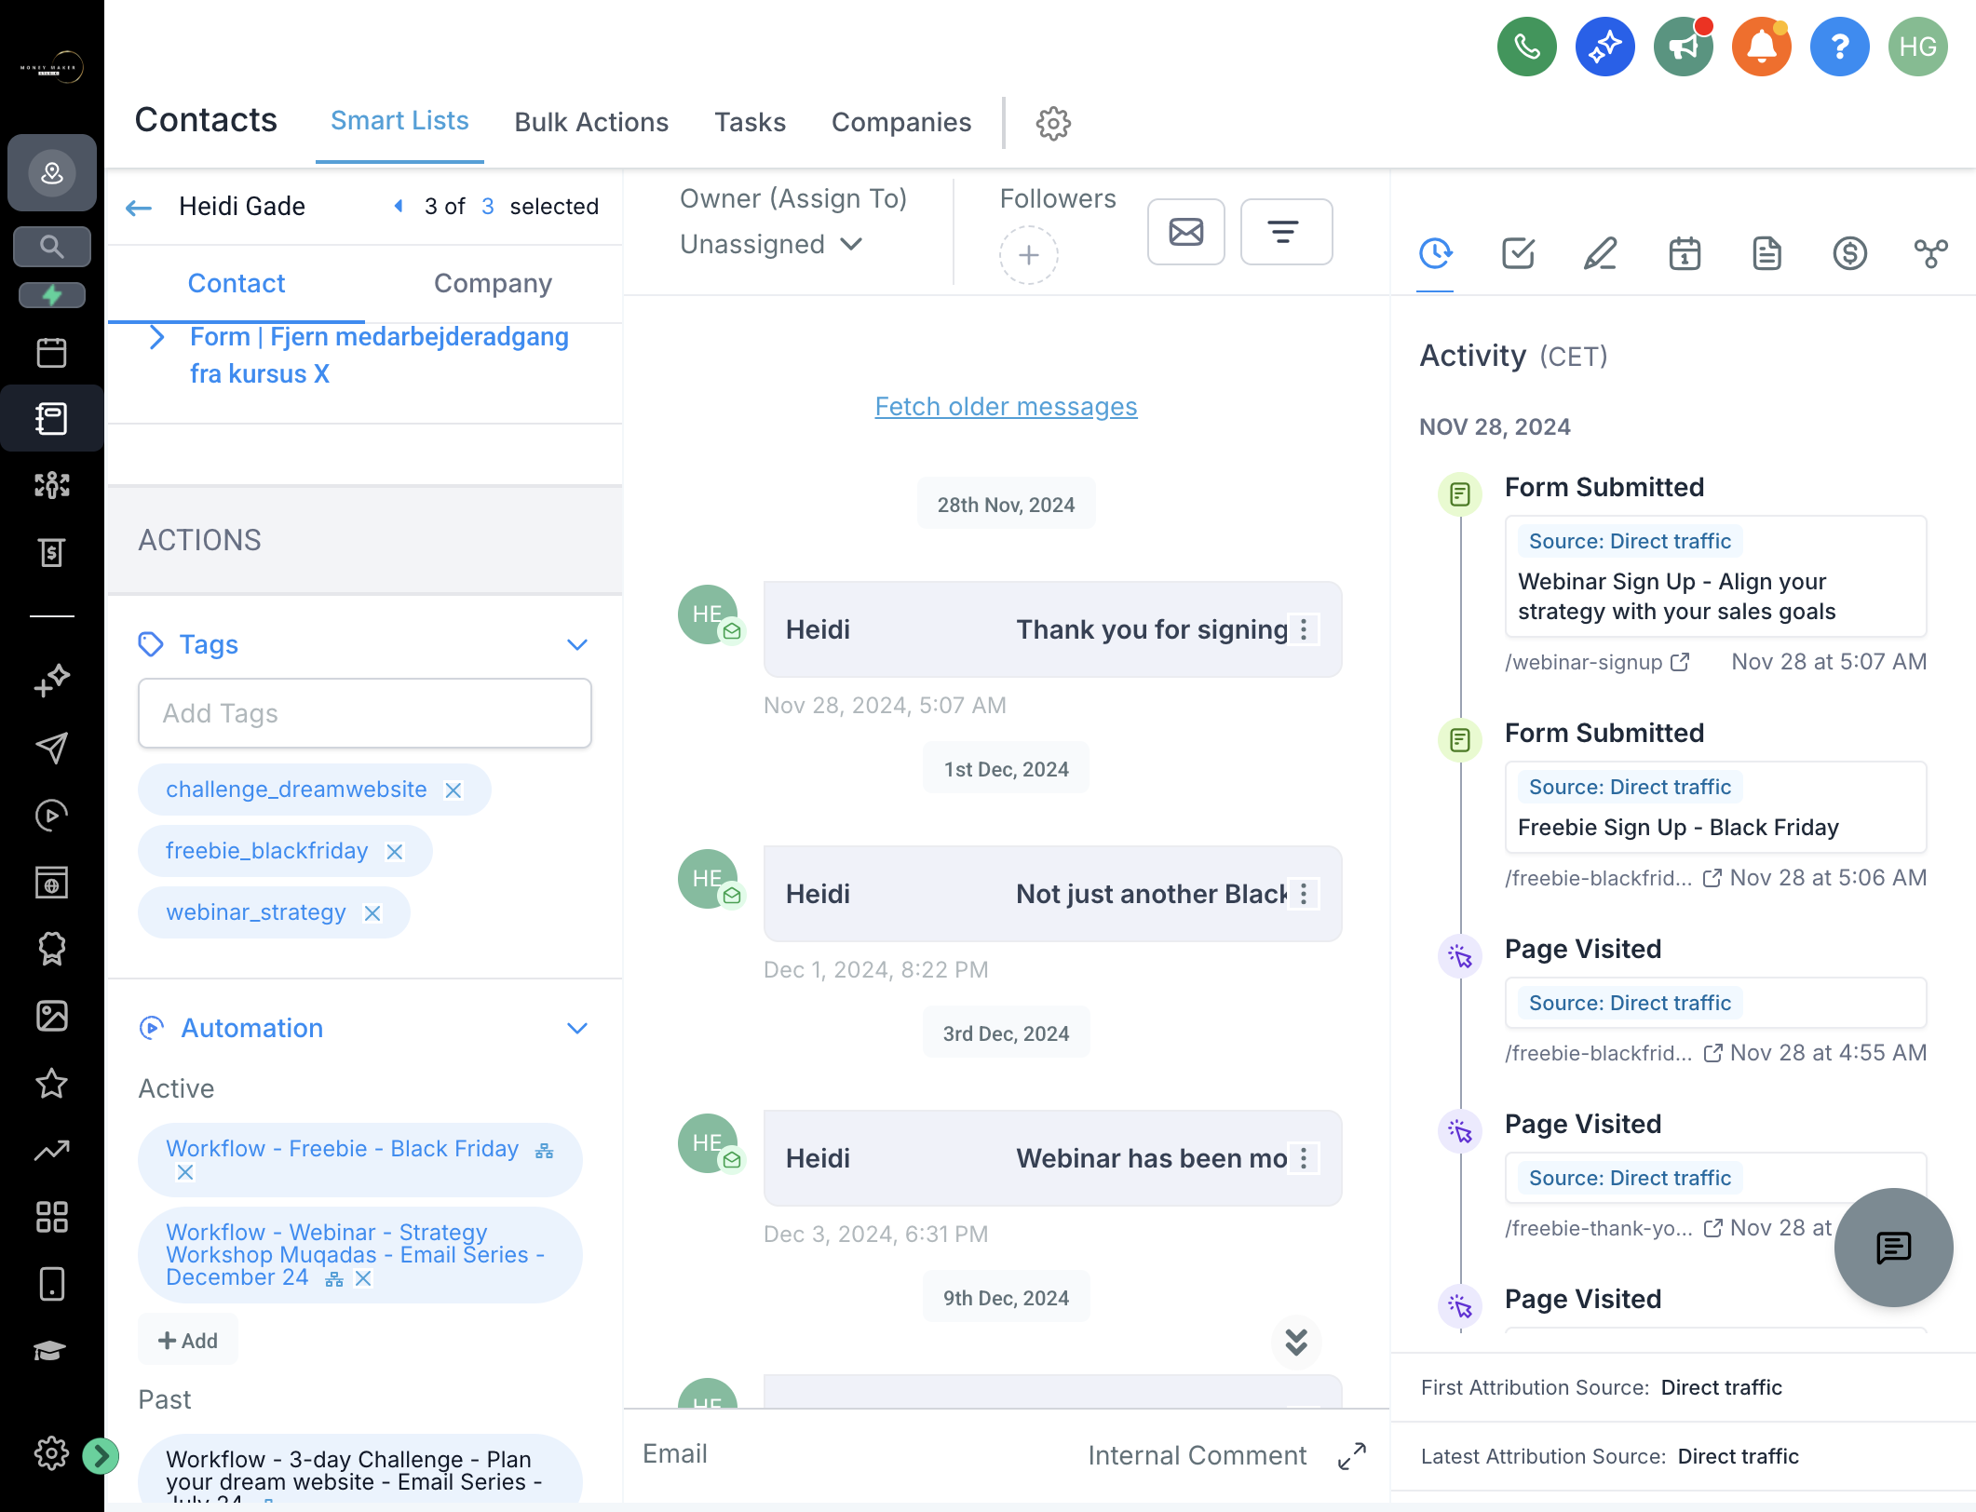This screenshot has width=1976, height=1512.
Task: Jump to latest messages double chevron
Action: 1296,1342
